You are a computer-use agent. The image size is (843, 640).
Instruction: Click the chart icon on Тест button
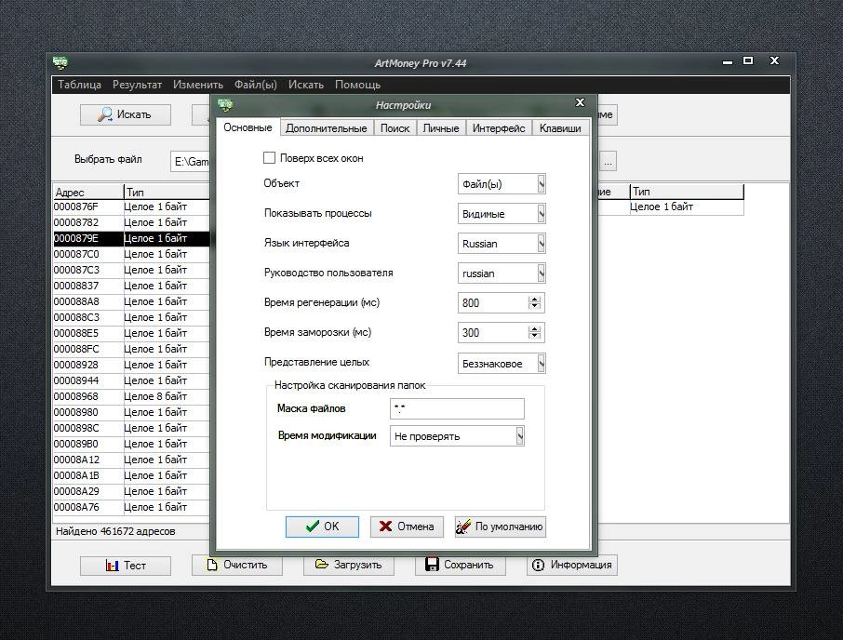(x=112, y=566)
